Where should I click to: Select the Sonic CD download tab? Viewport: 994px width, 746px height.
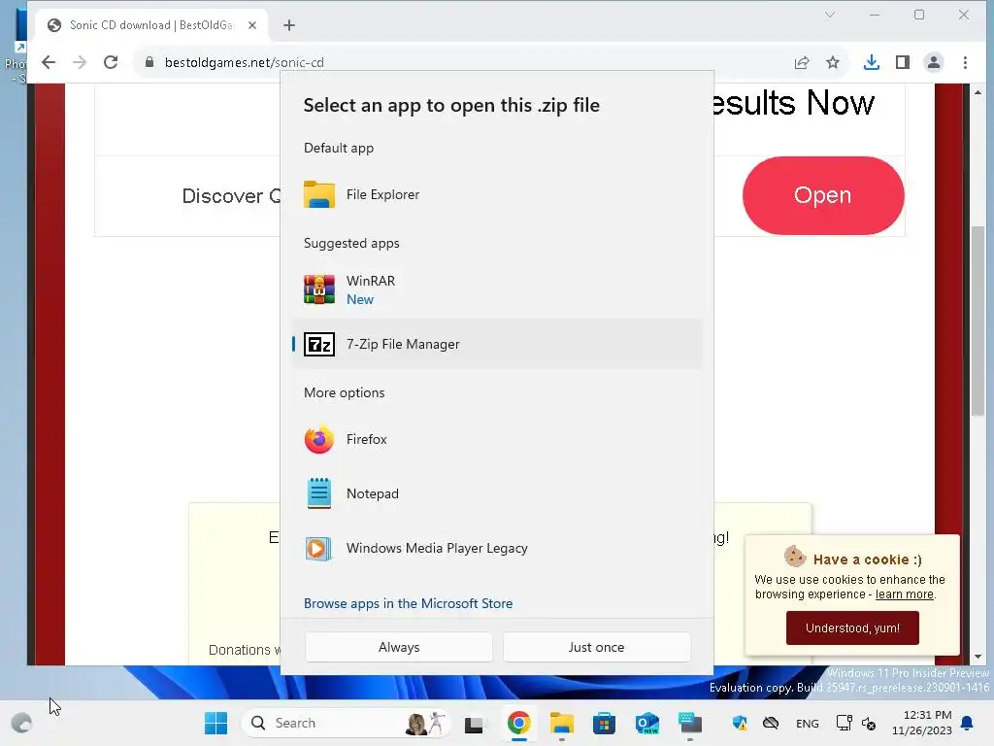click(151, 25)
